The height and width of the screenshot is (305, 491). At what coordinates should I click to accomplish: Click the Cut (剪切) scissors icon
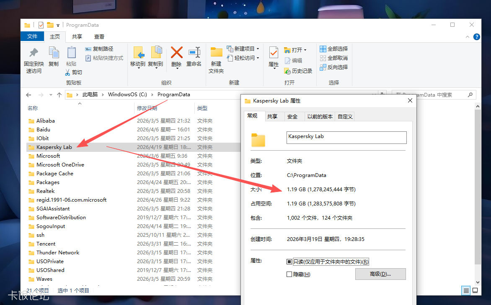(x=67, y=72)
